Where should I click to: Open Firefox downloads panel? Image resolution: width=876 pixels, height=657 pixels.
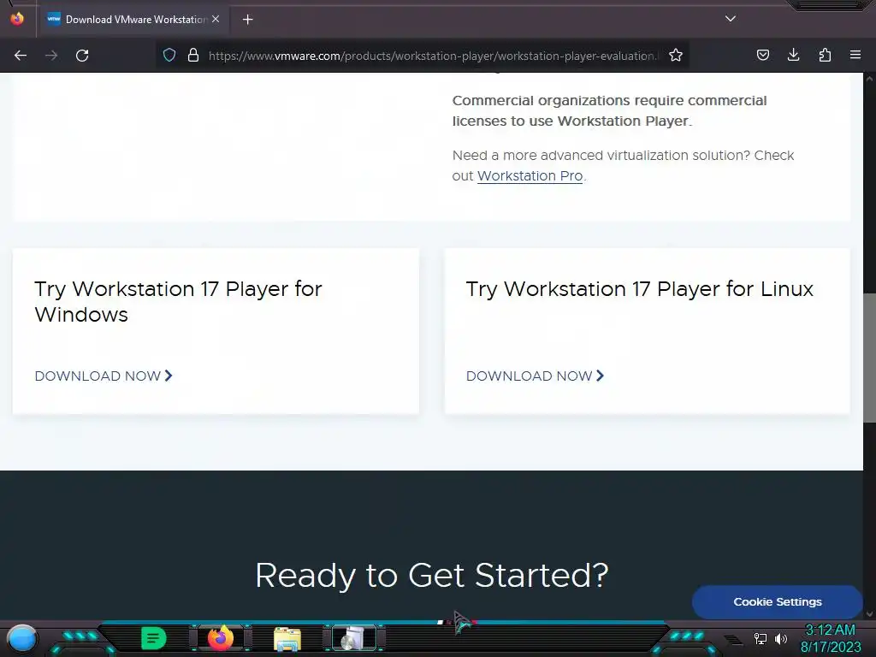click(x=794, y=56)
